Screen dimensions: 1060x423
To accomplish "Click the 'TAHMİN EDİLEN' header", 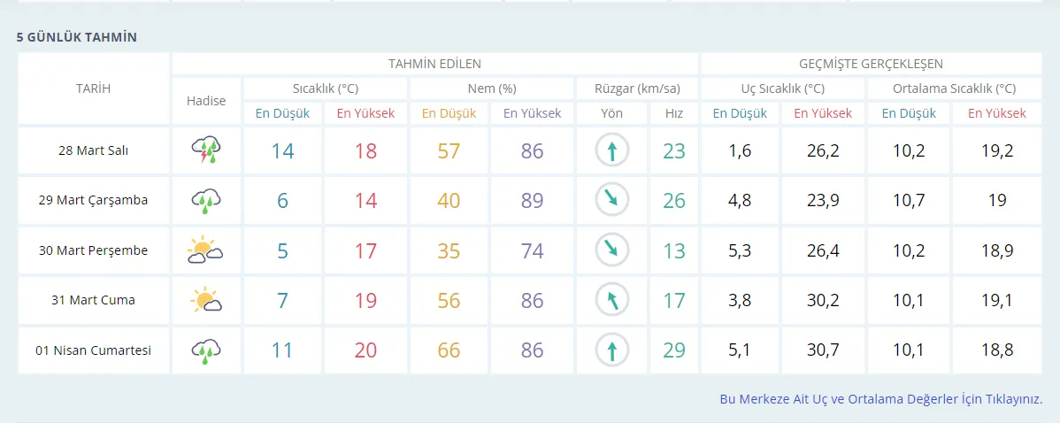I will pos(434,64).
